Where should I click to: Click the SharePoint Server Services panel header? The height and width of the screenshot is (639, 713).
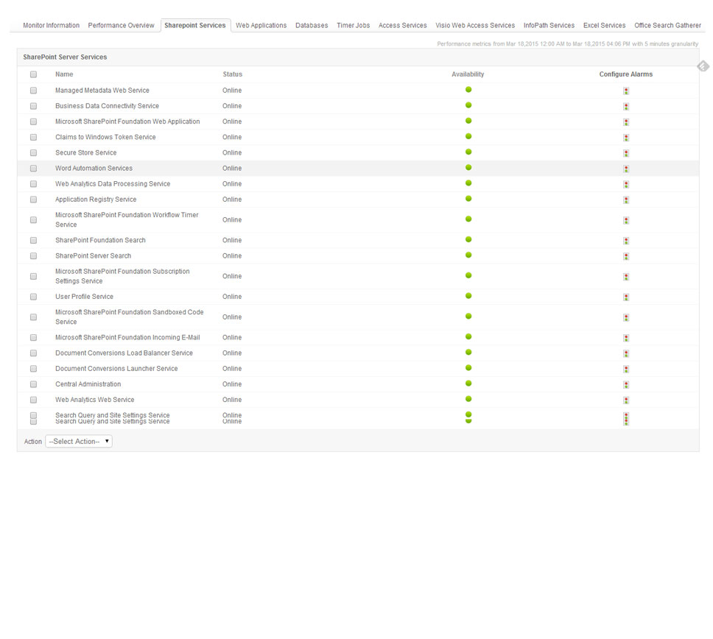66,57
